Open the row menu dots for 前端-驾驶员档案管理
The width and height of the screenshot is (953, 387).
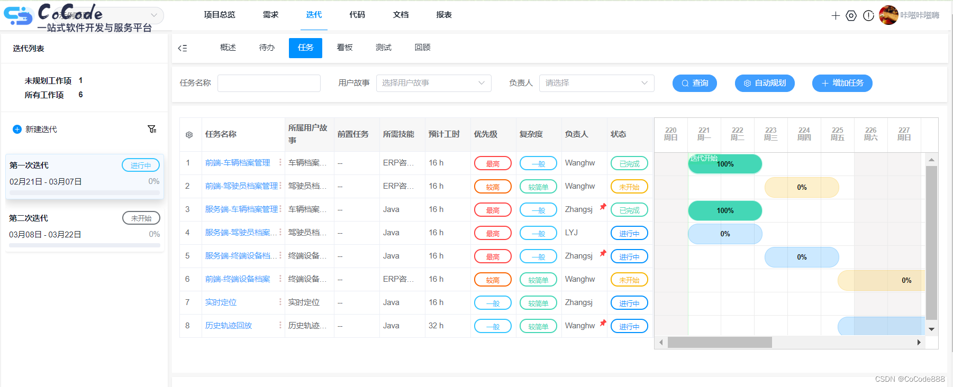pyautogui.click(x=280, y=186)
